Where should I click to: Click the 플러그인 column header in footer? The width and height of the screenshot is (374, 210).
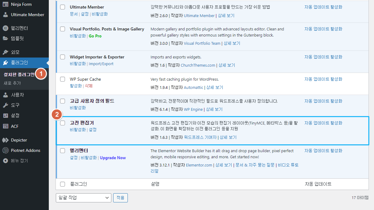click(x=78, y=184)
